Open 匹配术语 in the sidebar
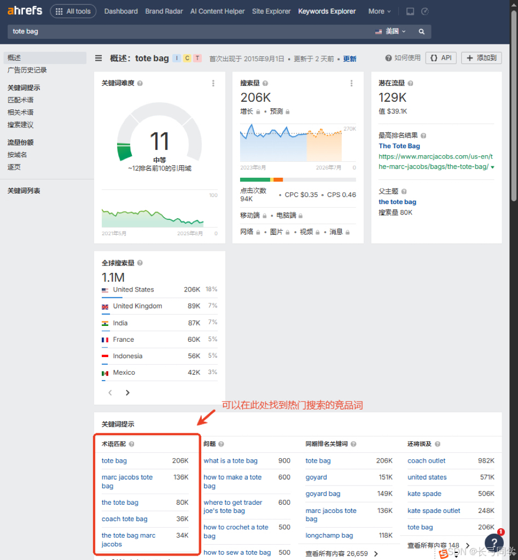The width and height of the screenshot is (518, 560). click(x=20, y=100)
